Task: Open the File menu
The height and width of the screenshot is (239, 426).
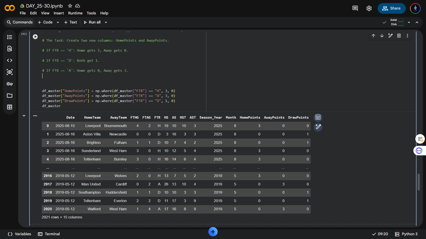Action: pos(23,13)
